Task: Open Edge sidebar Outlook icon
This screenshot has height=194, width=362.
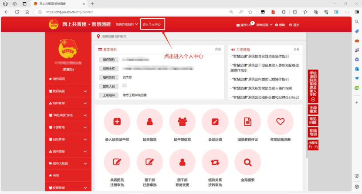Action: (x=357, y=69)
